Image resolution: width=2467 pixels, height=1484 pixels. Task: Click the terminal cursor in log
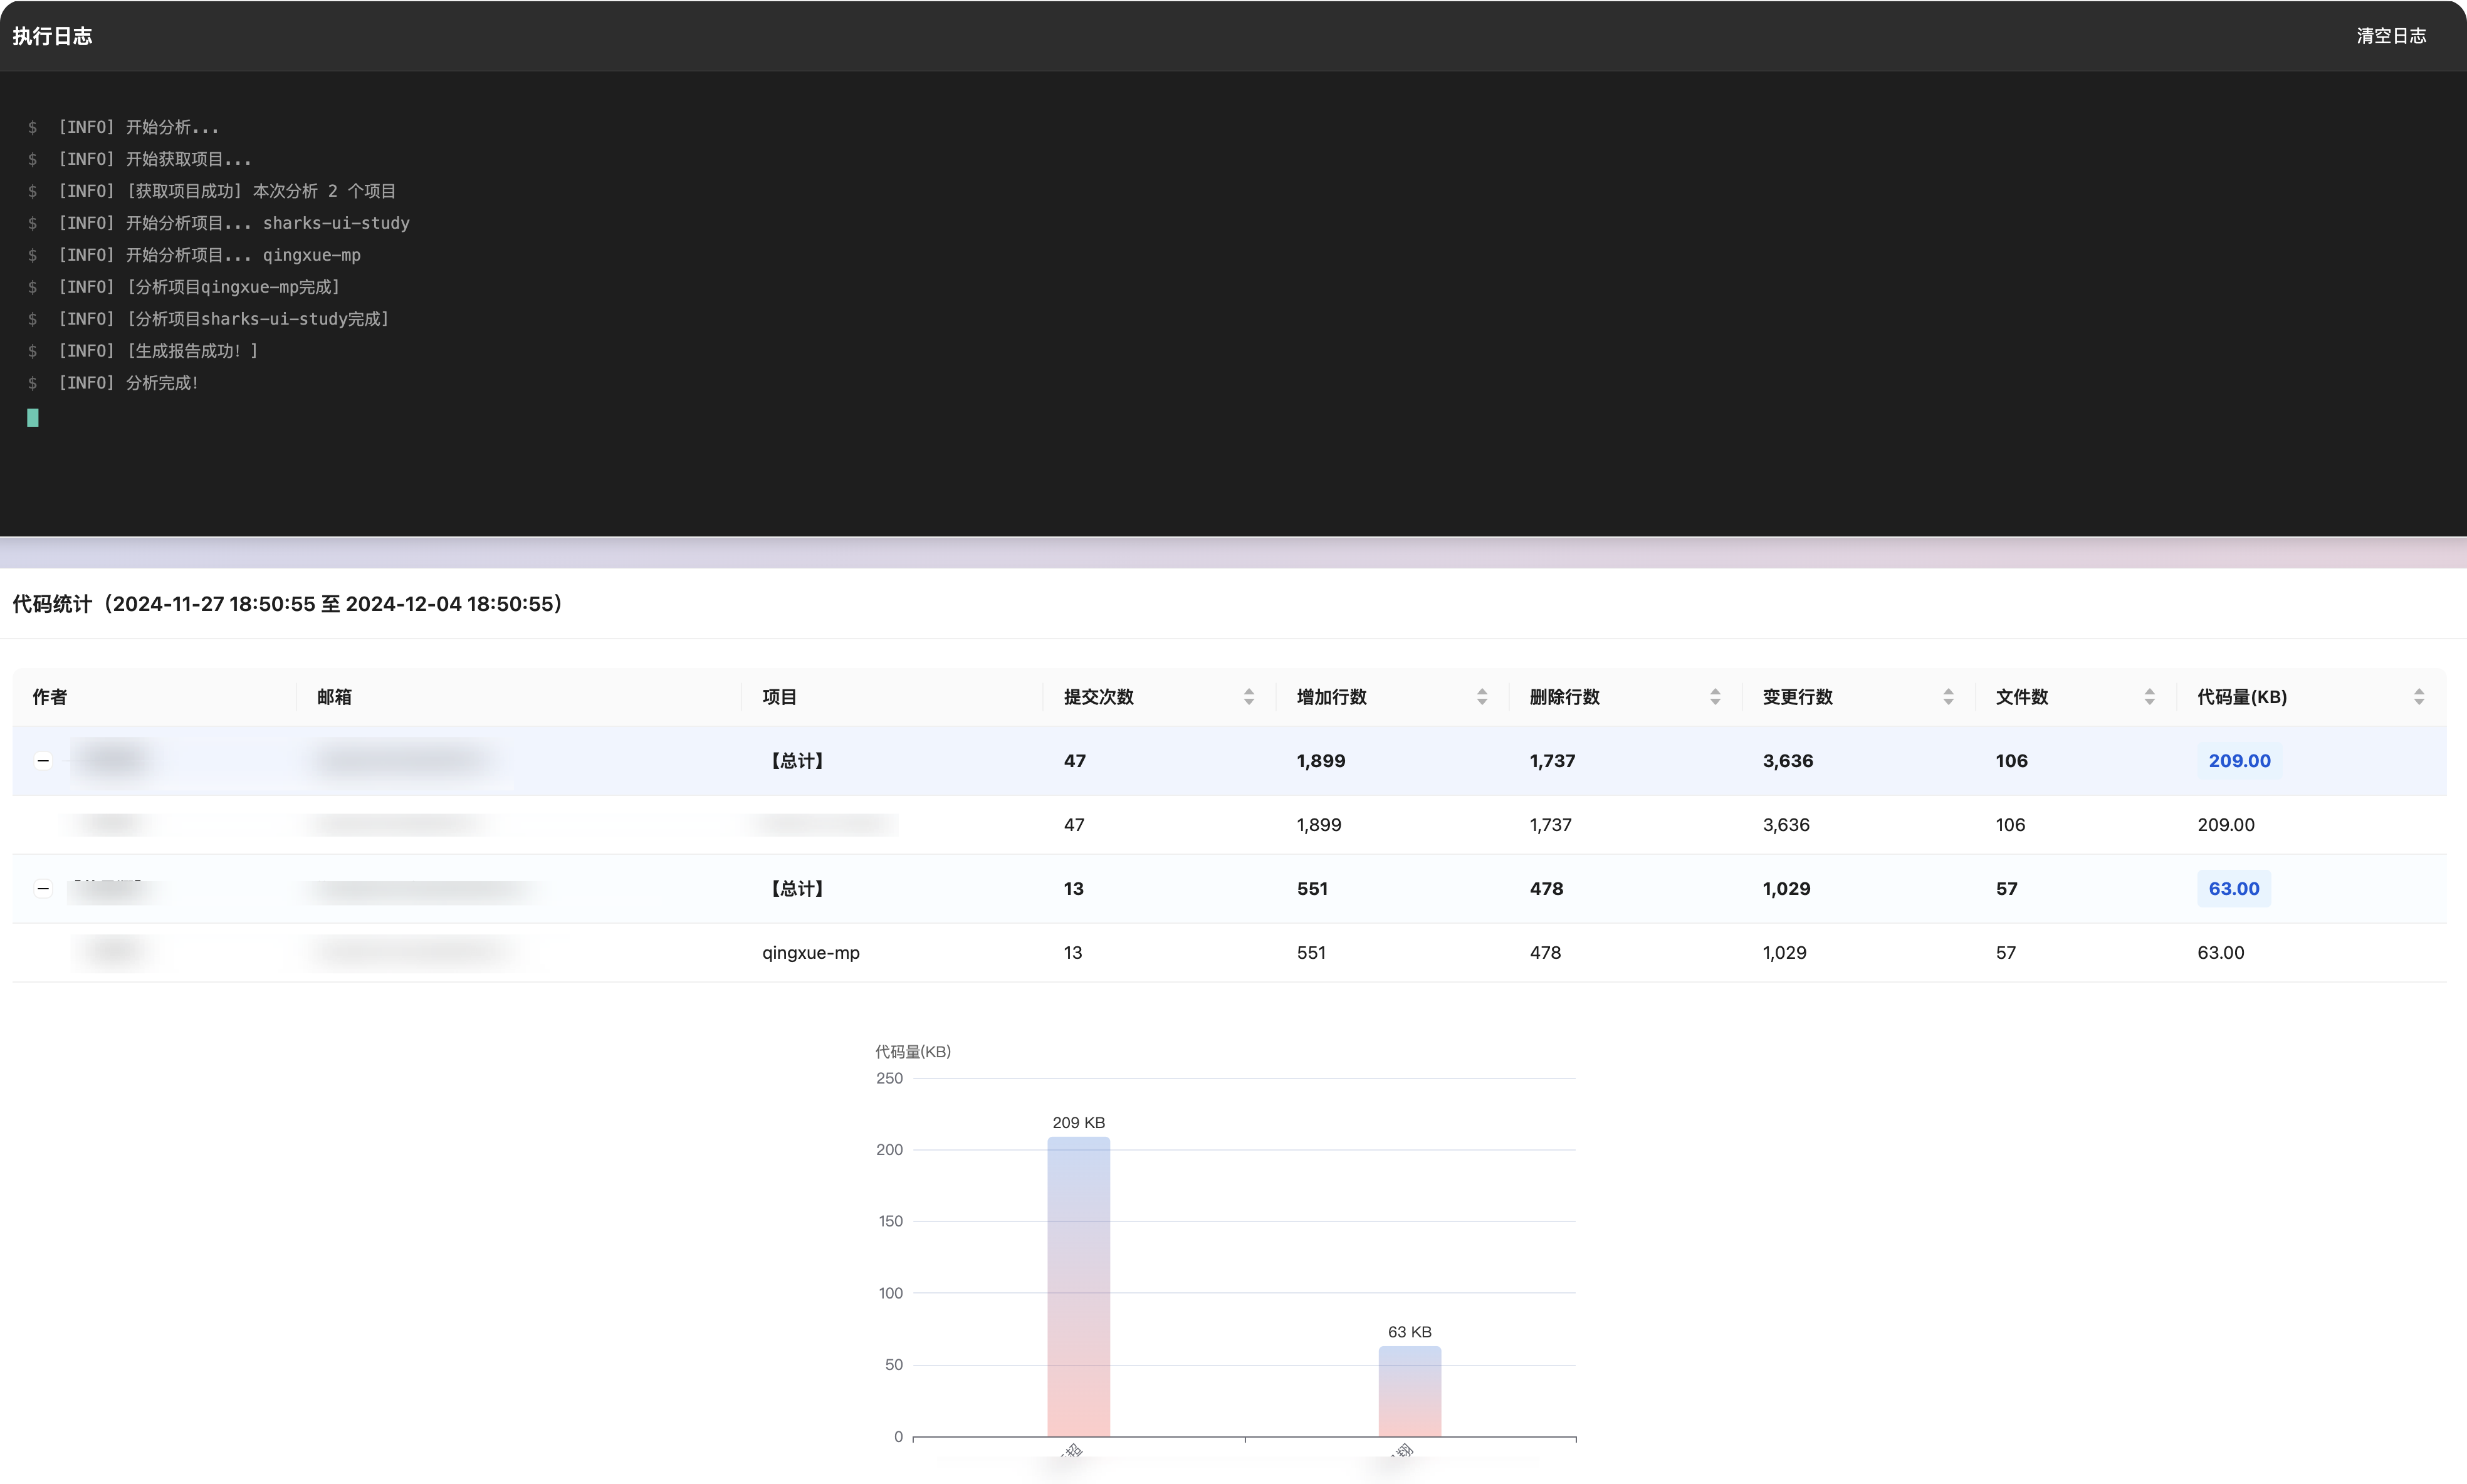33,418
